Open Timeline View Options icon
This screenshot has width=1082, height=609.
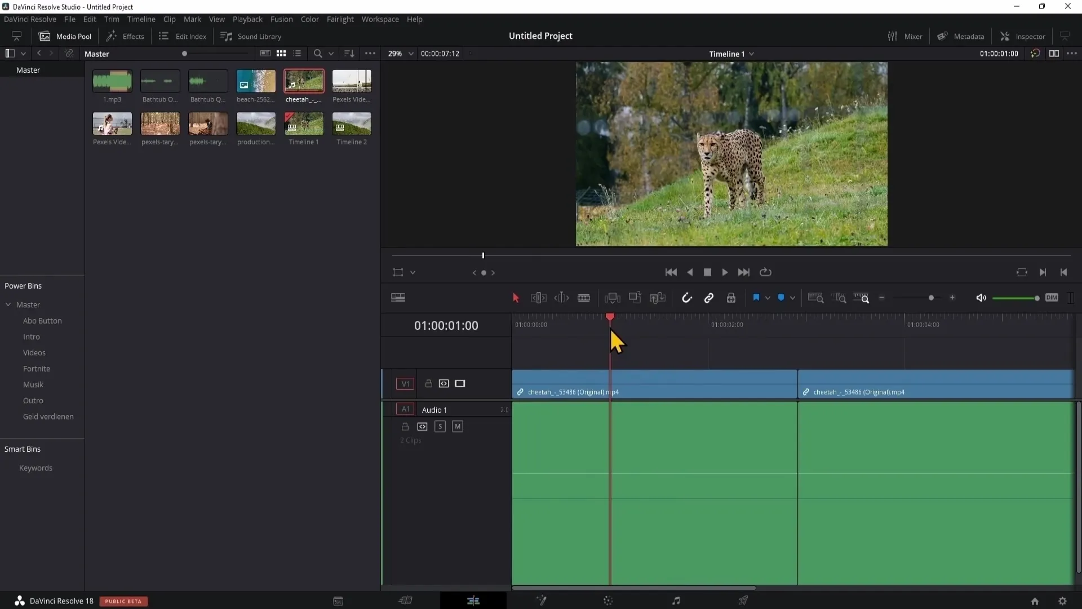pos(398,298)
